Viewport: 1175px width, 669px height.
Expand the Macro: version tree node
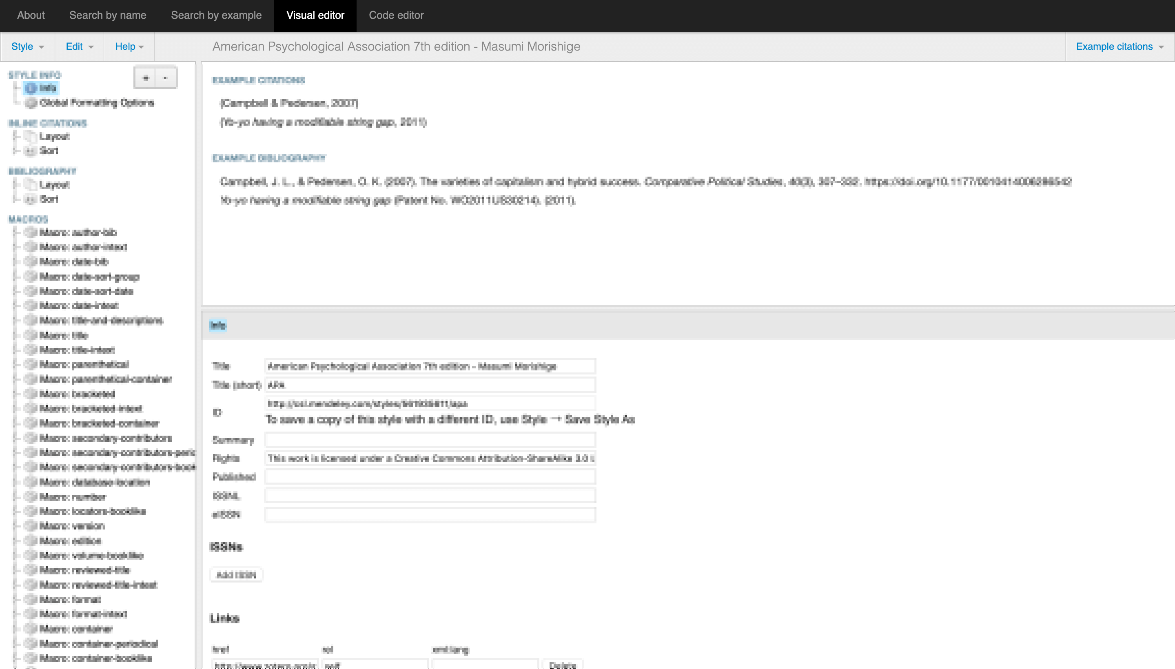coord(17,527)
